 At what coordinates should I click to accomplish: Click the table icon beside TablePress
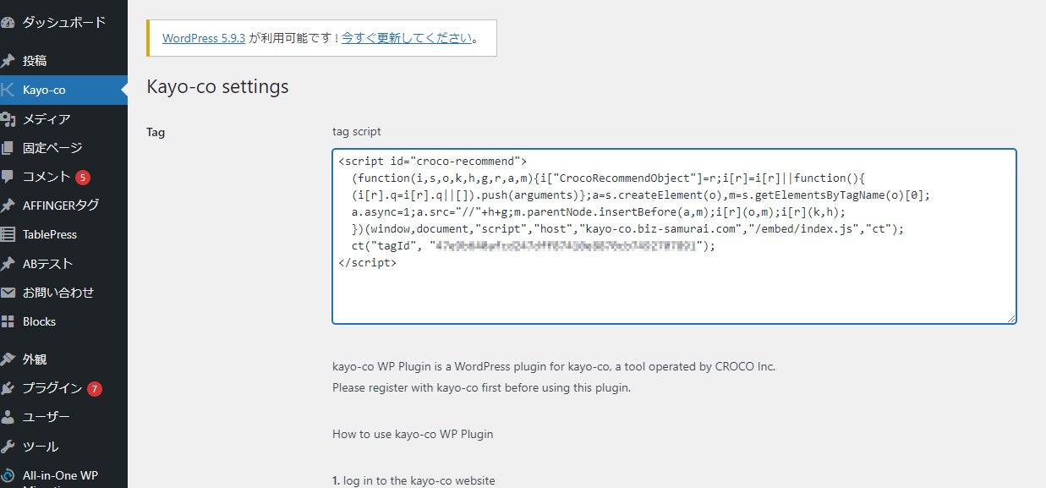pyautogui.click(x=7, y=234)
